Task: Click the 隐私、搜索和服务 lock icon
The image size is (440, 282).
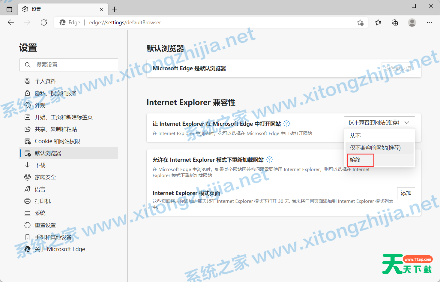Action: (27, 93)
